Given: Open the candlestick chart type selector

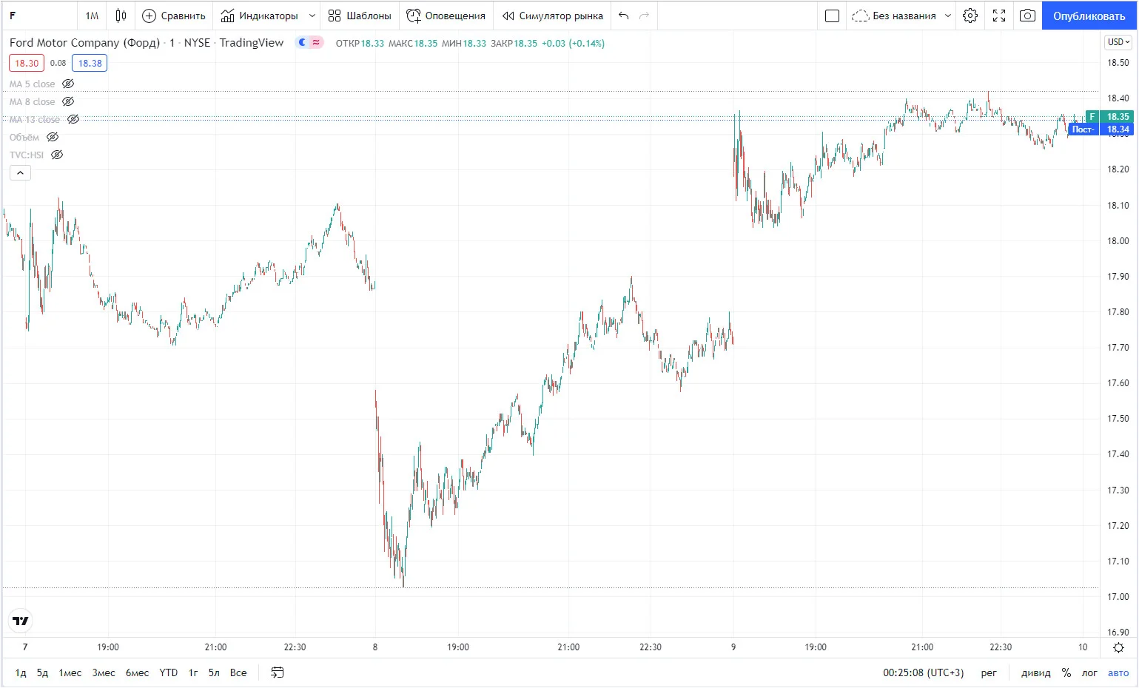Looking at the screenshot, I should coord(121,16).
